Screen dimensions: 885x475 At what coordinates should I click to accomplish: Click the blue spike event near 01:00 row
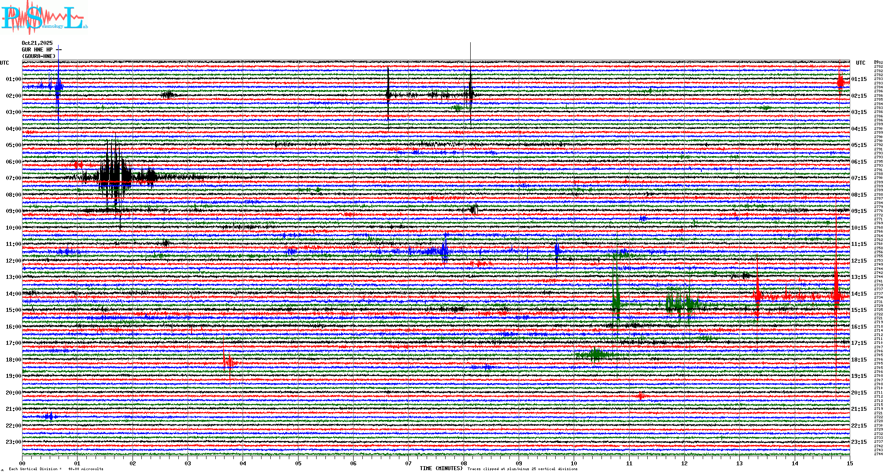58,87
